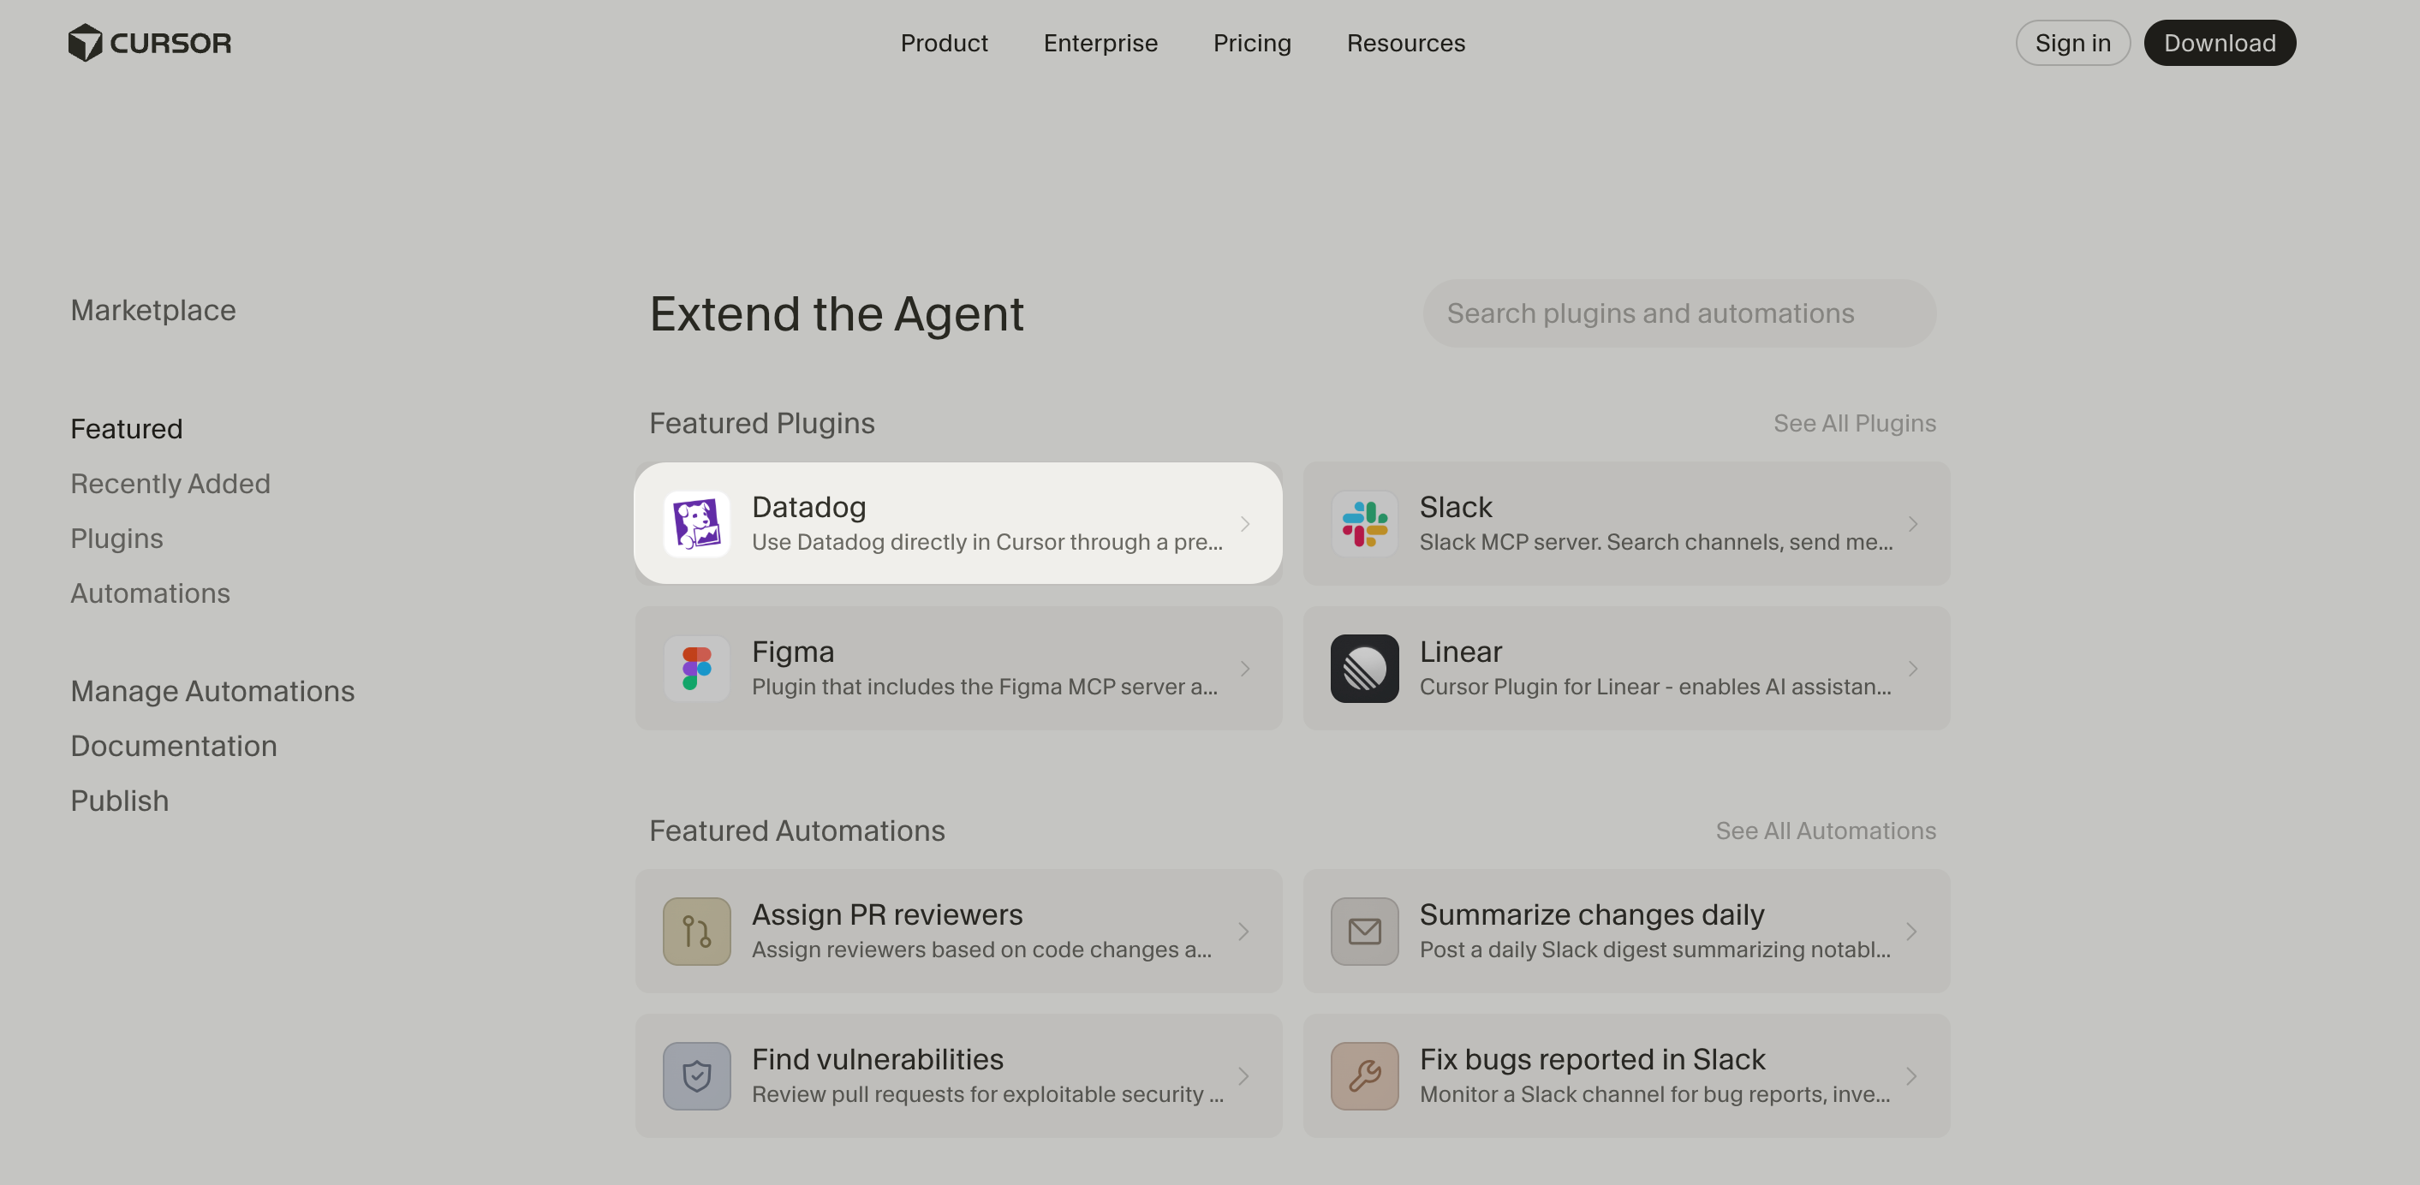2420x1185 pixels.
Task: Click the Extend the Agent heading
Action: click(836, 313)
